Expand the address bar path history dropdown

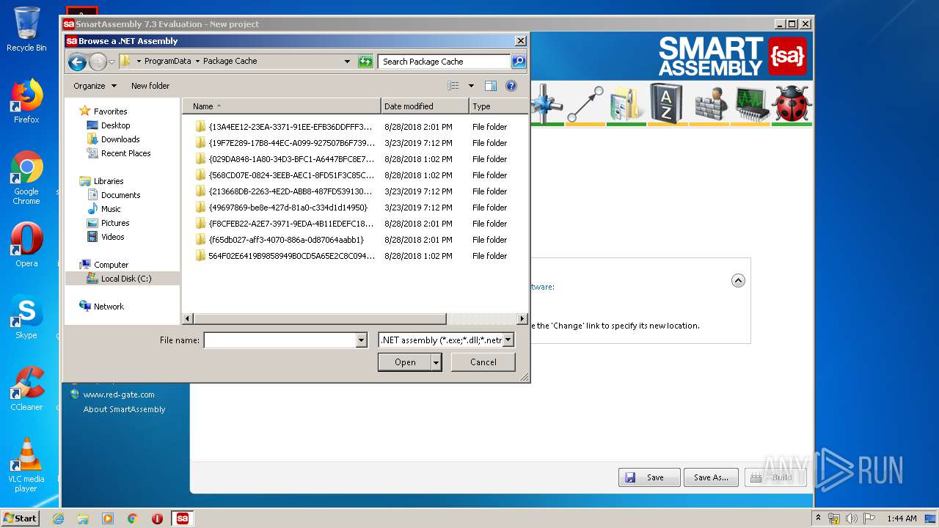pos(347,62)
